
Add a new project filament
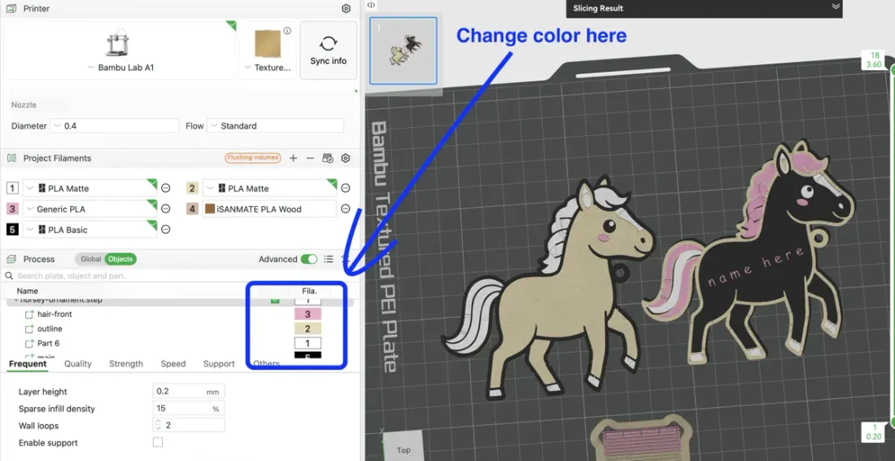click(293, 158)
